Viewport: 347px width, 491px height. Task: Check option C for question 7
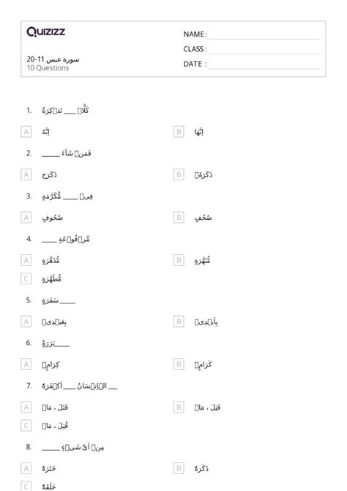[26, 426]
